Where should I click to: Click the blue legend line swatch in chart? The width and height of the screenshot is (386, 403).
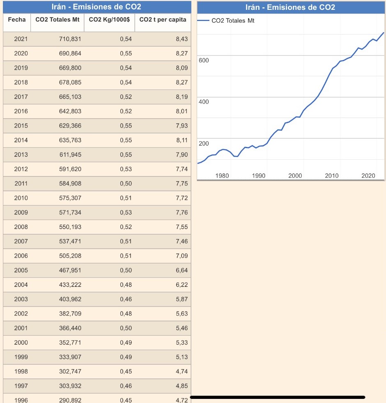tap(203, 21)
